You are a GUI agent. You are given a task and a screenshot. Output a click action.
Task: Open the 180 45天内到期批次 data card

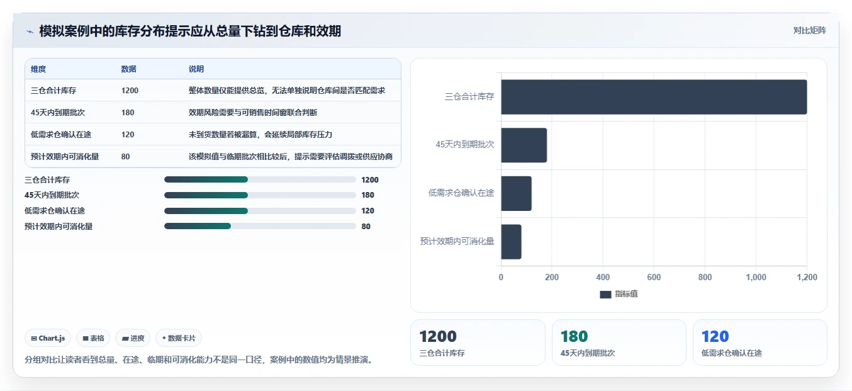pyautogui.click(x=619, y=343)
